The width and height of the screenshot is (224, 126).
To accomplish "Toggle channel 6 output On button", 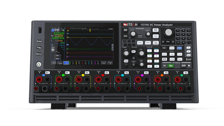I will 146,73.
